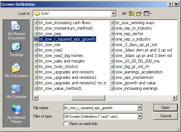The height and width of the screenshot is (132, 181).
Task: Go to Desktop in places bar
Action: click(x=16, y=49)
